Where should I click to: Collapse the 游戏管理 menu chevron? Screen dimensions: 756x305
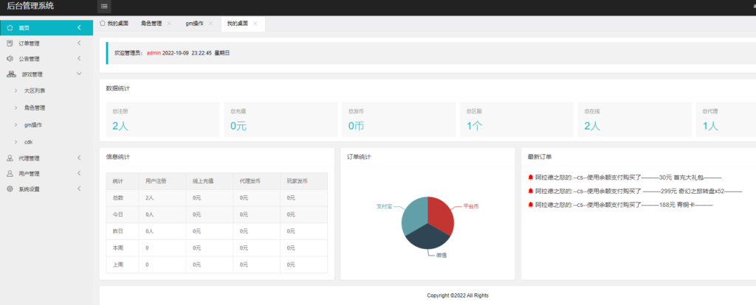click(79, 74)
